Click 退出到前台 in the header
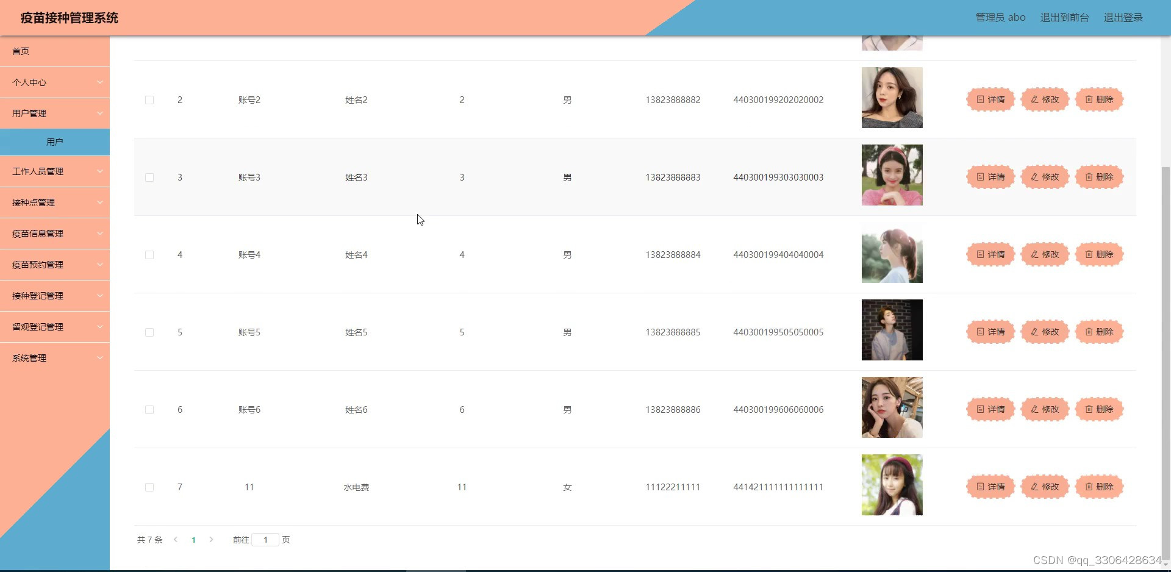 (1064, 18)
